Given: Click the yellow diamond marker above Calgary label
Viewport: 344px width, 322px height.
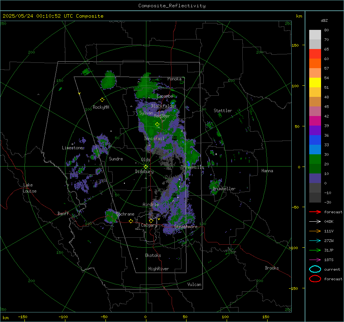Looking at the screenshot, I should [151, 221].
